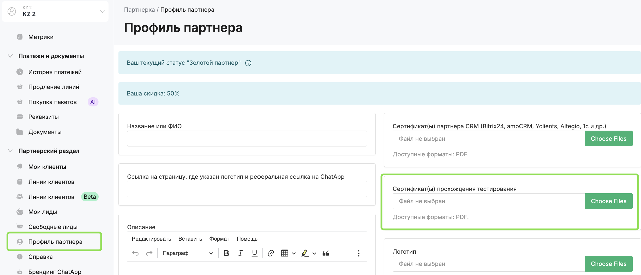
Task: Open the three-dot more options in the editor
Action: tap(359, 253)
